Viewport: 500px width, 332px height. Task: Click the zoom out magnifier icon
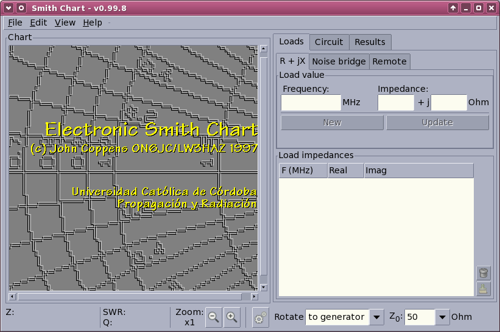pyautogui.click(x=213, y=317)
